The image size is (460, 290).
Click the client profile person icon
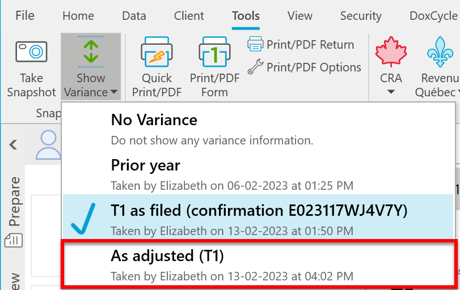click(x=48, y=144)
